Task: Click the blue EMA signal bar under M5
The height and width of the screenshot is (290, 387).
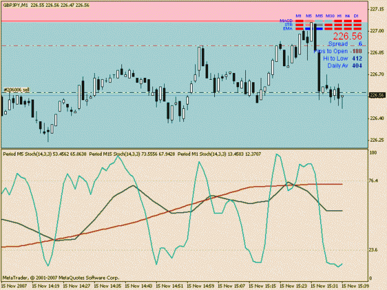Action: pyautogui.click(x=308, y=29)
